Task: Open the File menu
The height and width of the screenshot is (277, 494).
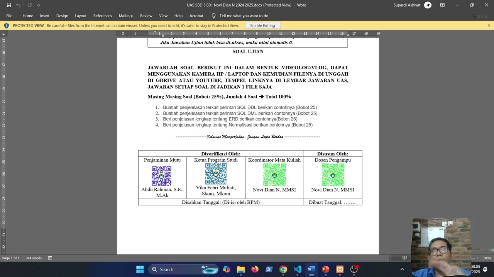Action: click(9, 16)
